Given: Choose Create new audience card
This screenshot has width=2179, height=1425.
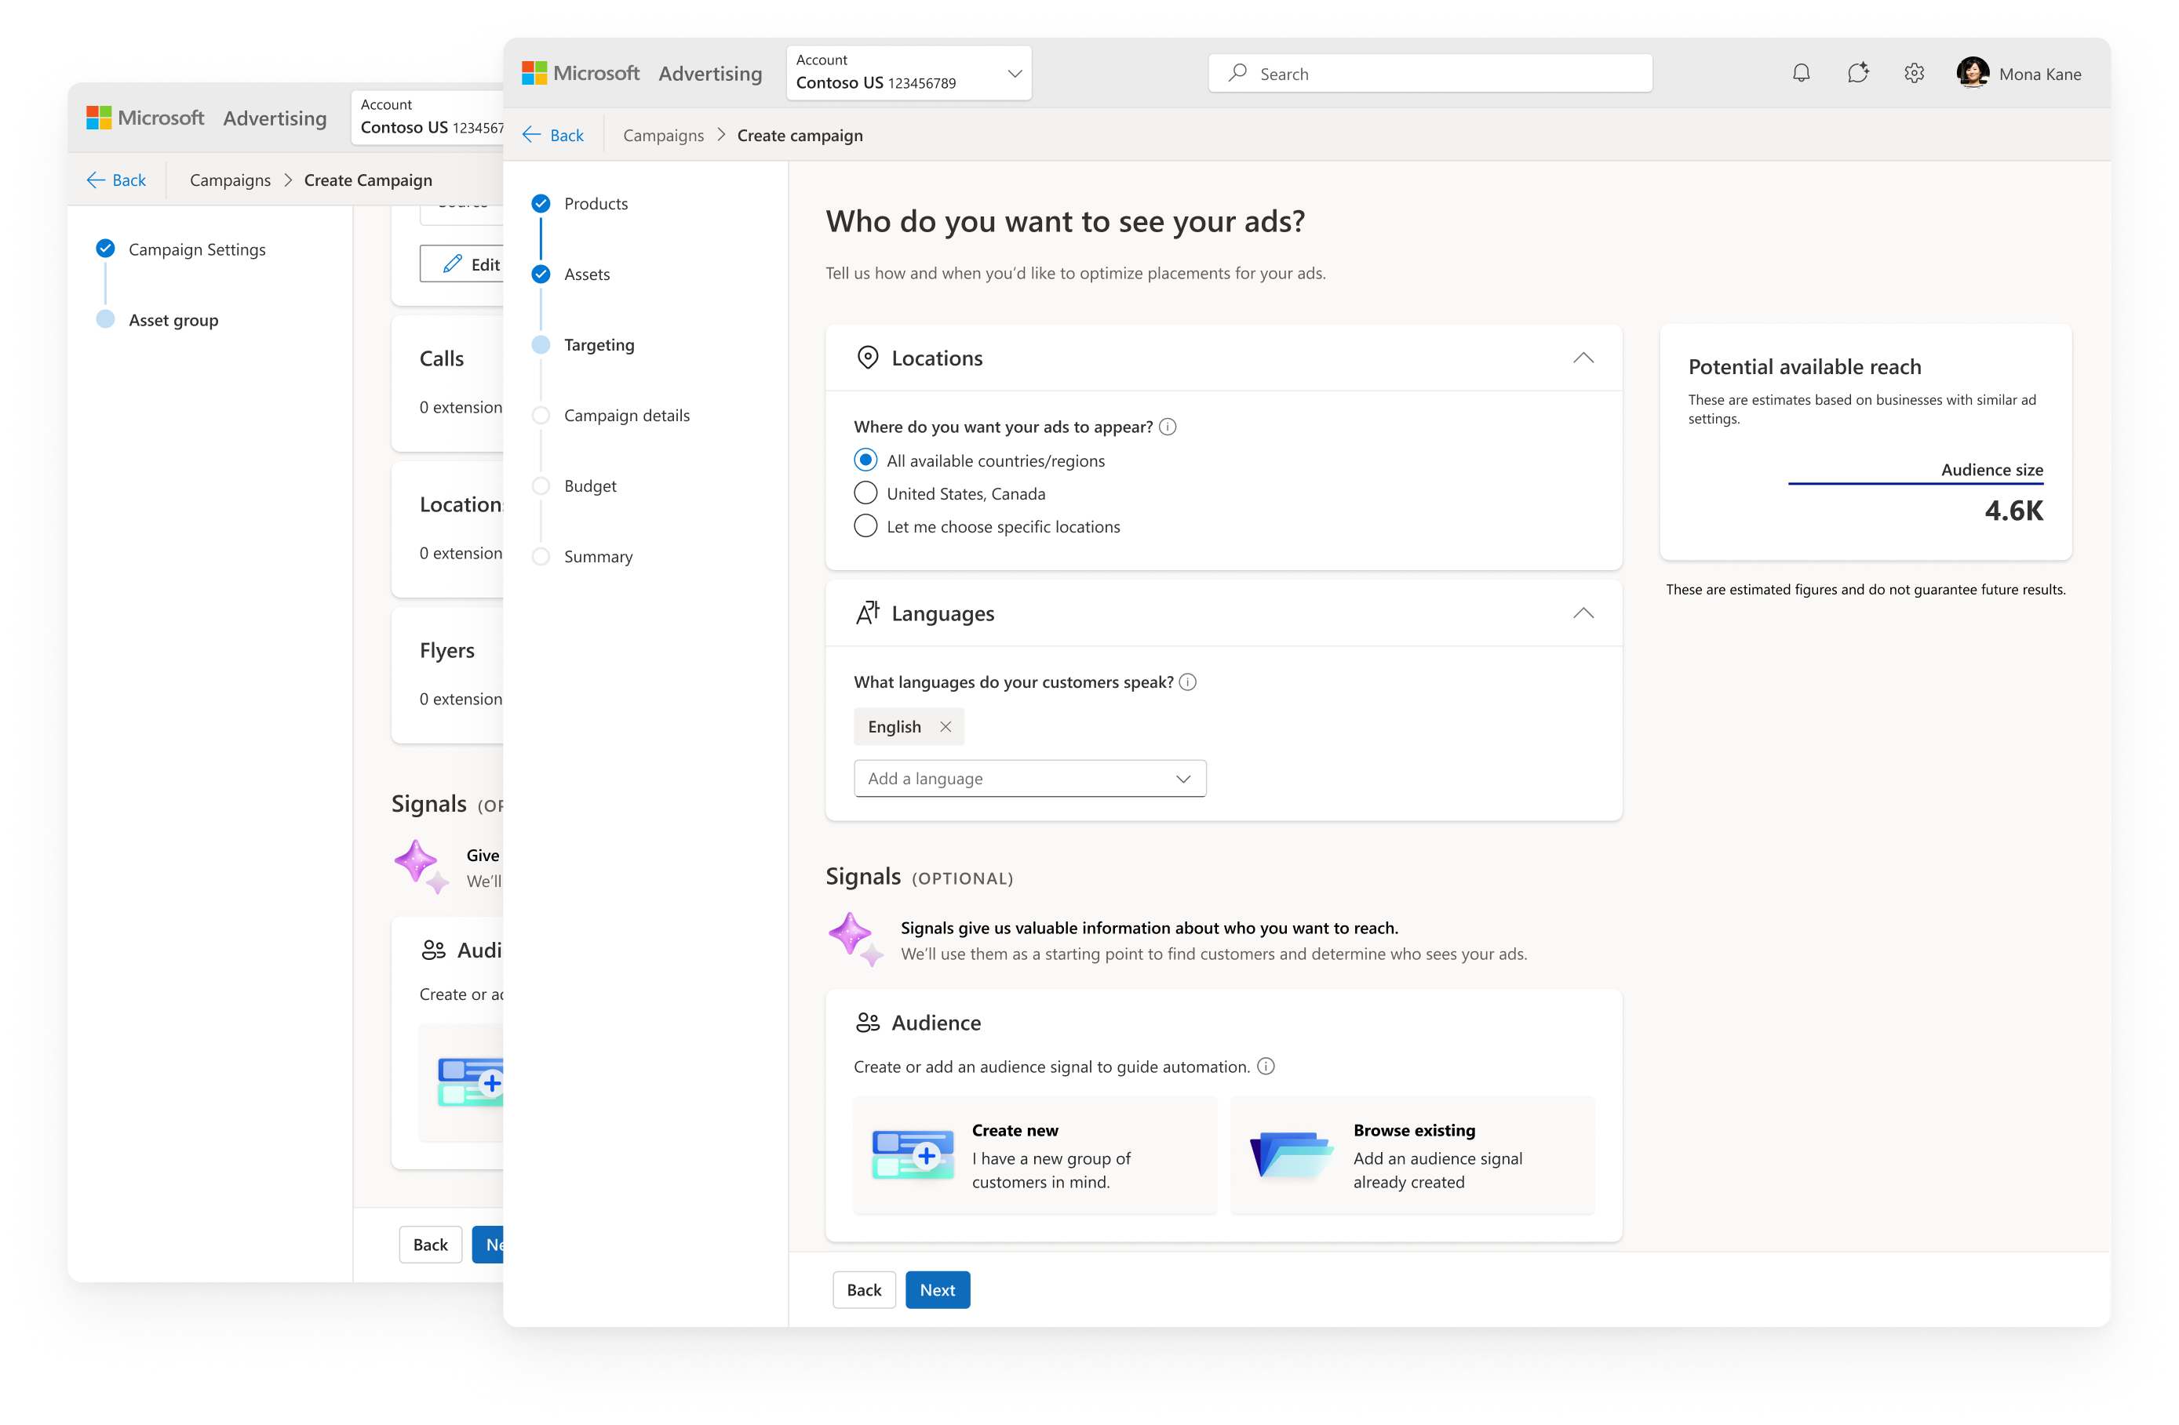Looking at the screenshot, I should tap(1036, 1155).
